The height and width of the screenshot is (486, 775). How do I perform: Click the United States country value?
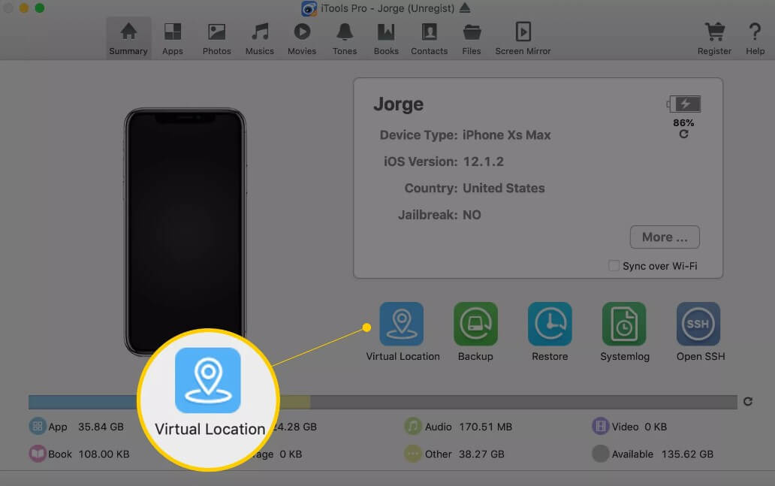[504, 189]
